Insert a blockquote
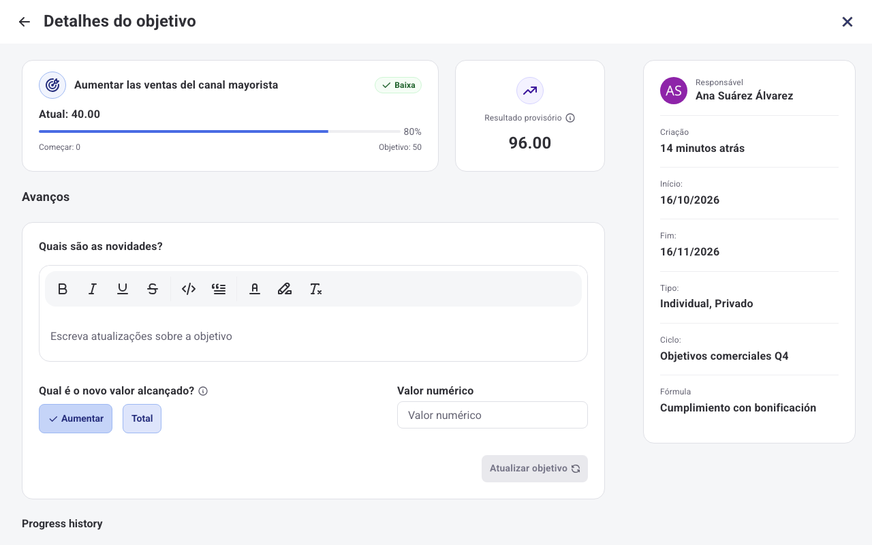The image size is (872, 545). tap(219, 289)
